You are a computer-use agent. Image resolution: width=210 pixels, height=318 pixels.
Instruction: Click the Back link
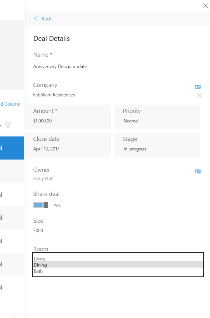point(46,19)
